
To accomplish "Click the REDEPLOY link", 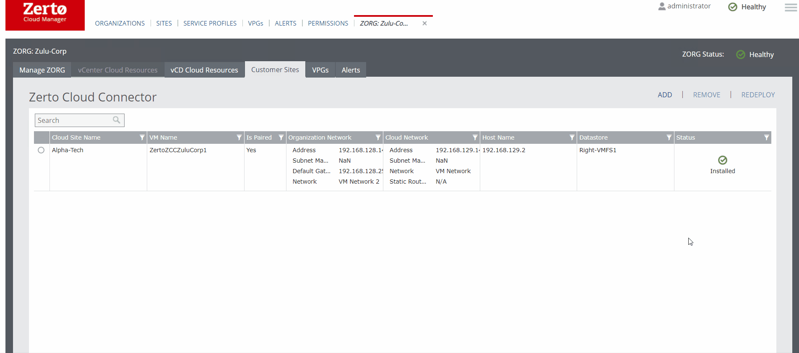I will [x=758, y=95].
